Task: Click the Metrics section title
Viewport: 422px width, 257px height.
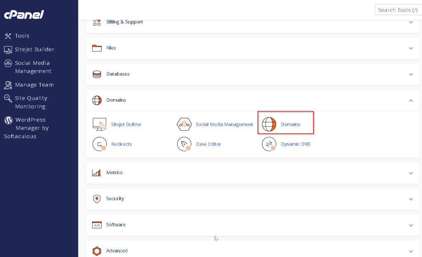Action: (115, 173)
